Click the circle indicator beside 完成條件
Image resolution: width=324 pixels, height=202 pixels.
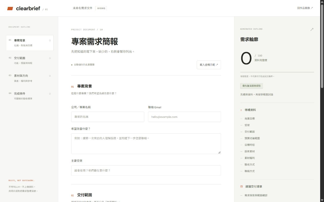[x=50, y=93]
